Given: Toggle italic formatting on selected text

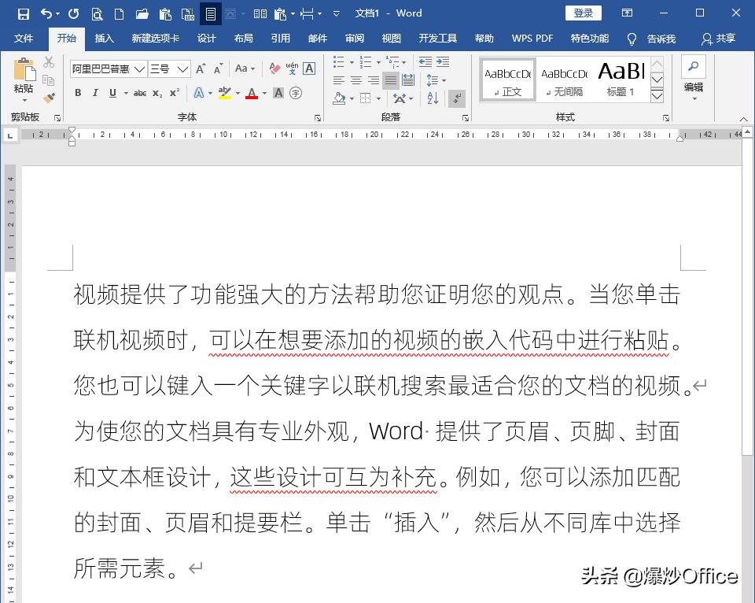Looking at the screenshot, I should click(x=95, y=93).
